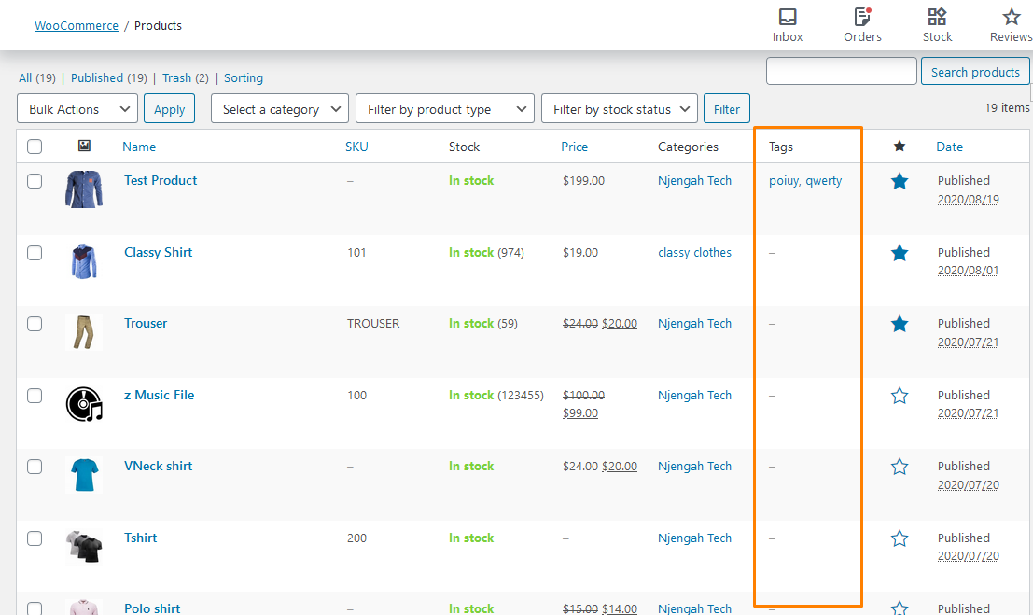The image size is (1033, 615).
Task: Select the VNeck shirt checkbox
Action: point(35,467)
